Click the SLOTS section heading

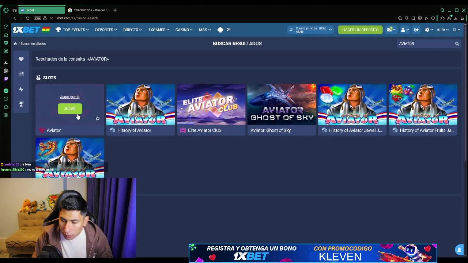coord(49,78)
